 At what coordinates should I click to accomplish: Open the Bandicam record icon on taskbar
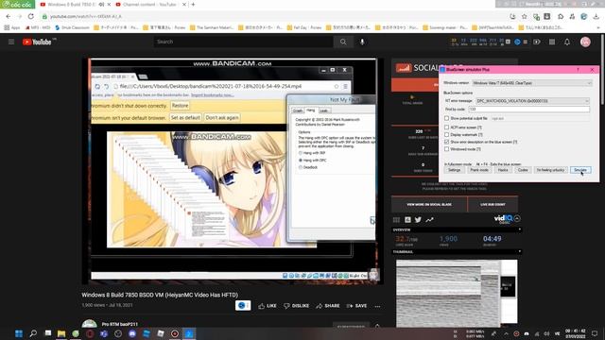tap(175, 333)
